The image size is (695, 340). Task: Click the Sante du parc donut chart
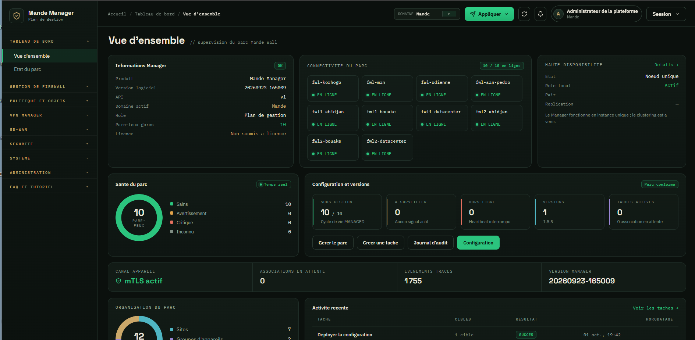coord(139,218)
